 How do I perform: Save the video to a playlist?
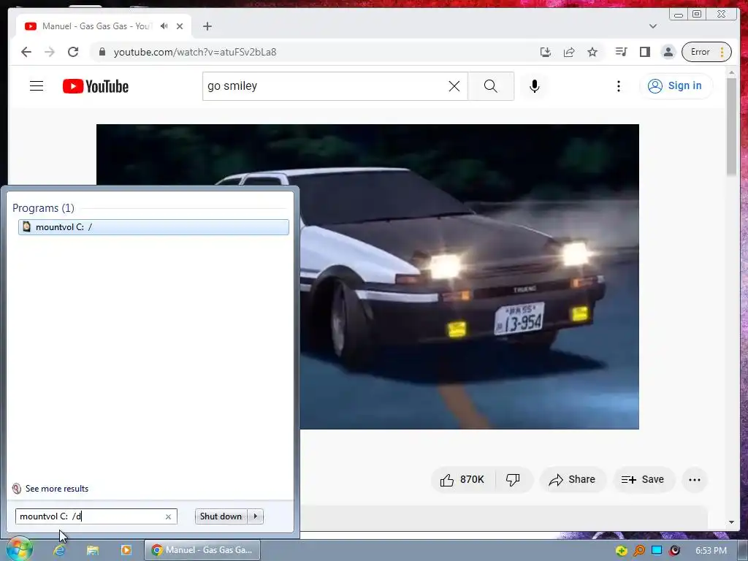tap(644, 480)
